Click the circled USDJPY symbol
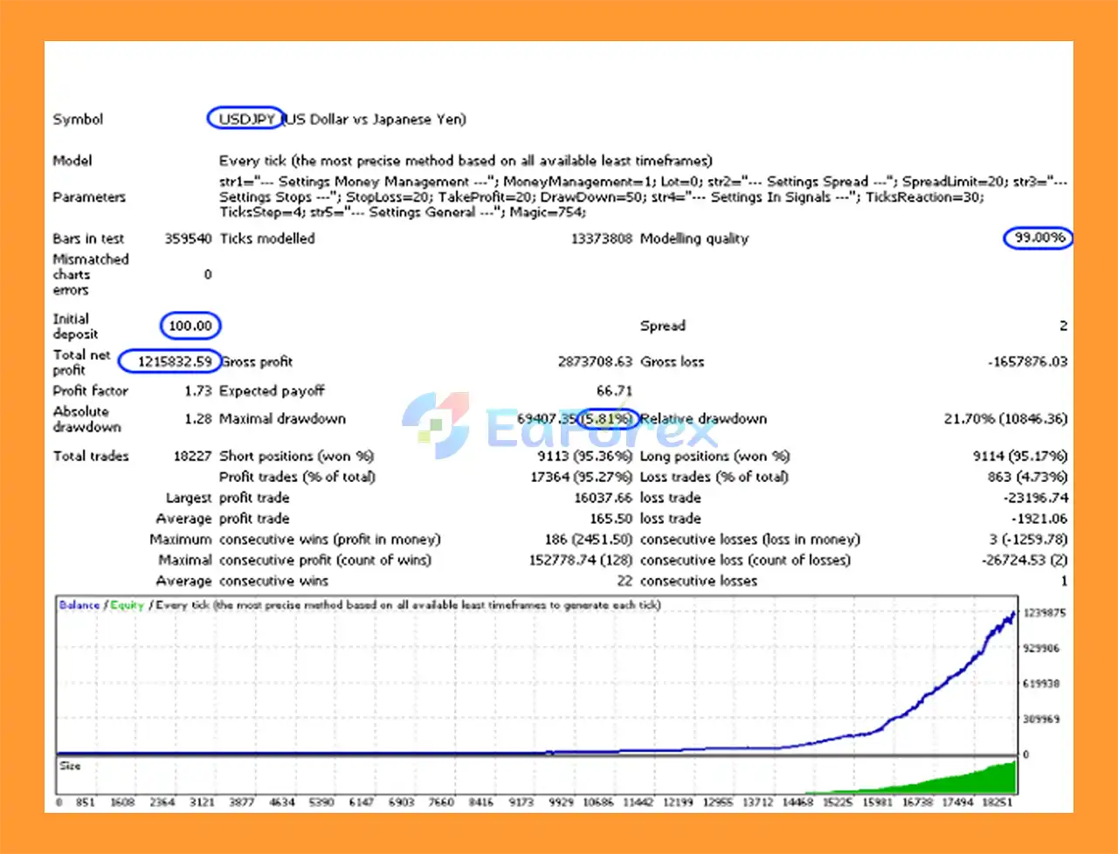This screenshot has height=854, width=1118. point(245,119)
